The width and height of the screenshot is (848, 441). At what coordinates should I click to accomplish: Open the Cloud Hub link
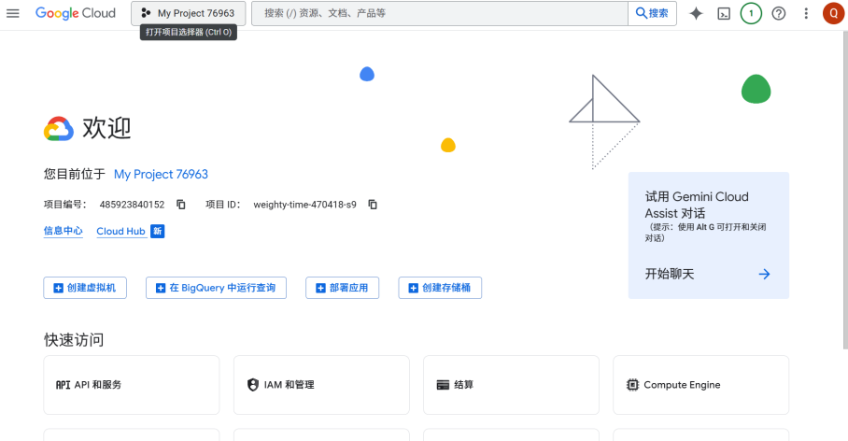(x=121, y=231)
